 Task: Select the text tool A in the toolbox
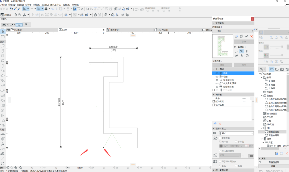(3, 144)
